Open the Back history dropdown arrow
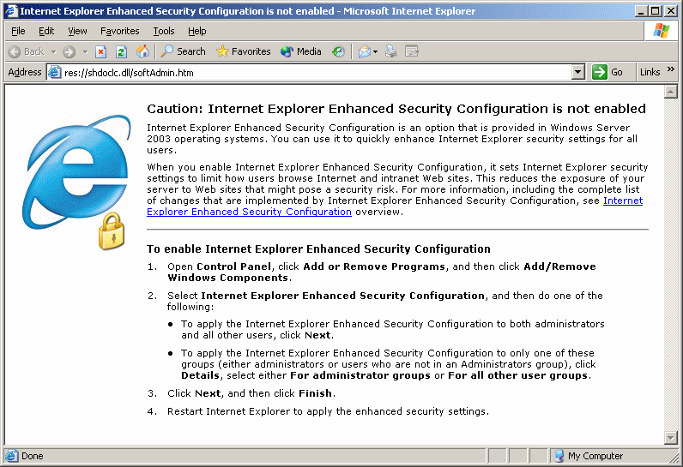Image resolution: width=683 pixels, height=467 pixels. coord(53,51)
